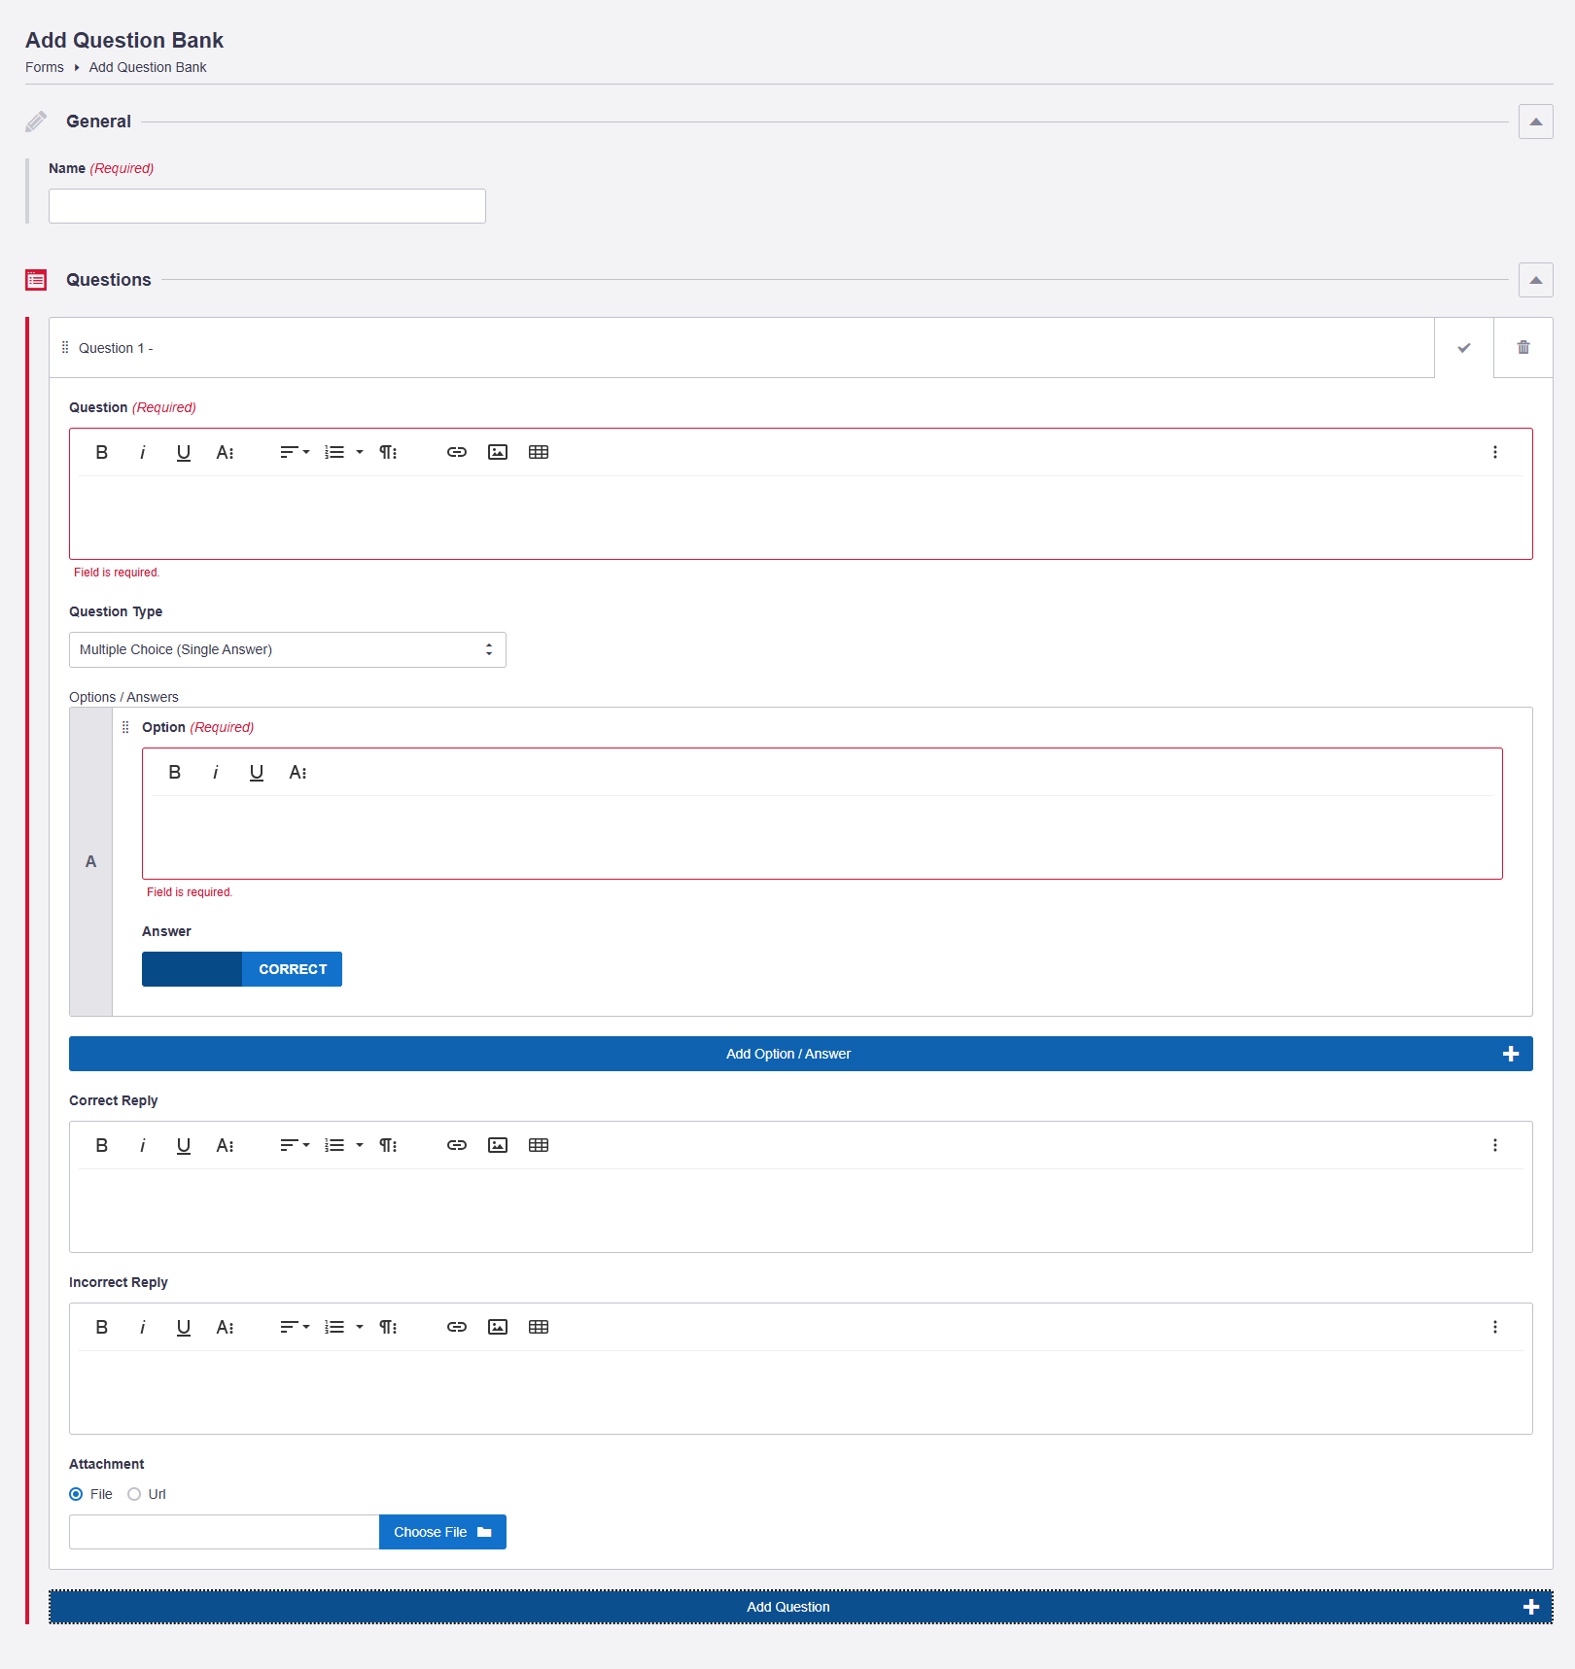Click inside the Question text area

click(x=801, y=517)
